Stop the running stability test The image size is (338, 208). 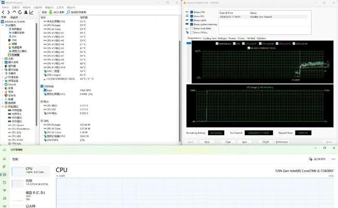point(207,142)
